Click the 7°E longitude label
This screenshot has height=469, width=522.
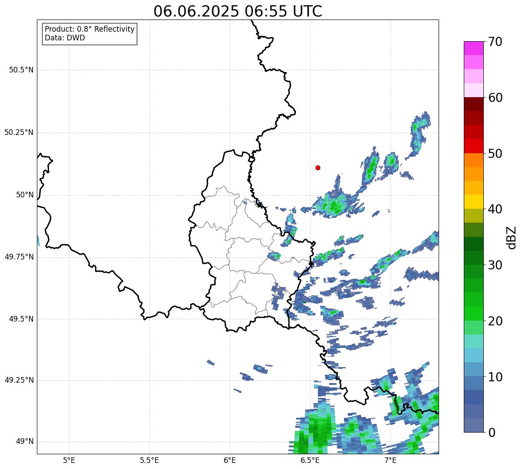390,460
